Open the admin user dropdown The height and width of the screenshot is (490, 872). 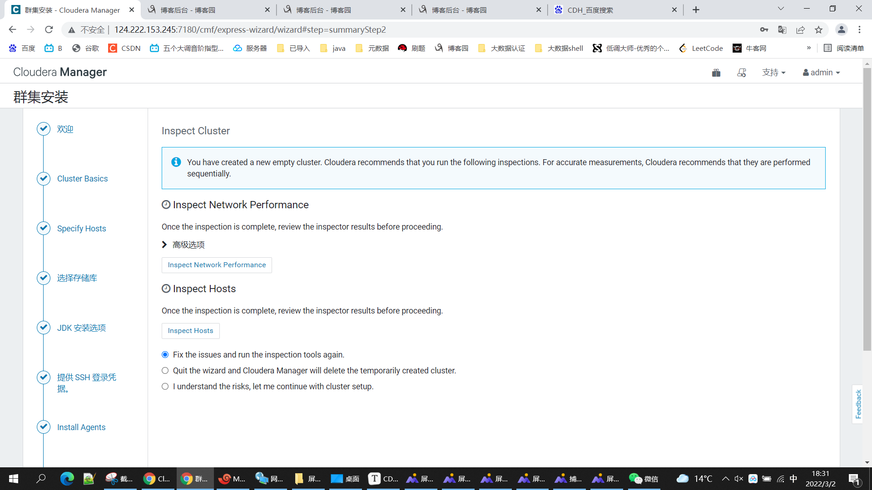pyautogui.click(x=821, y=73)
